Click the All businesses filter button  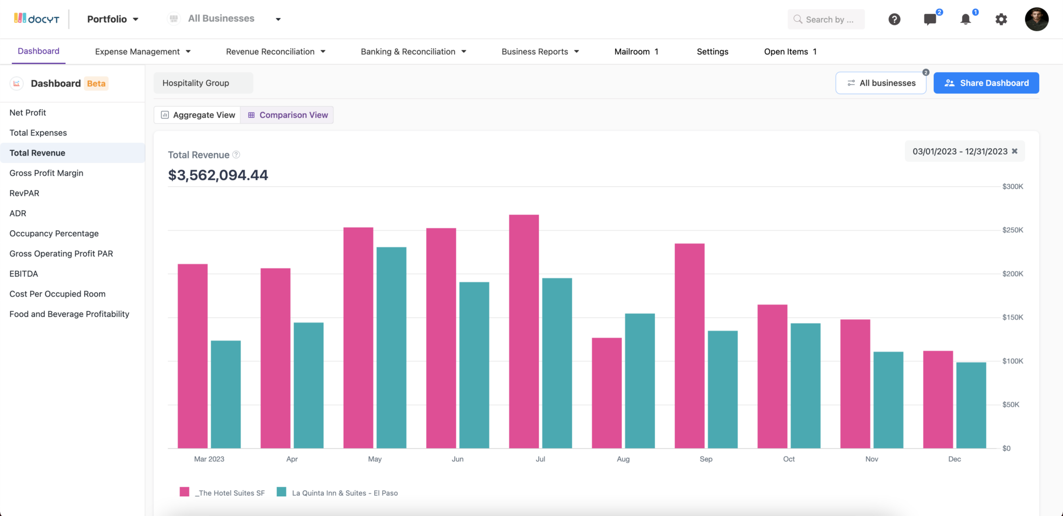coord(881,83)
